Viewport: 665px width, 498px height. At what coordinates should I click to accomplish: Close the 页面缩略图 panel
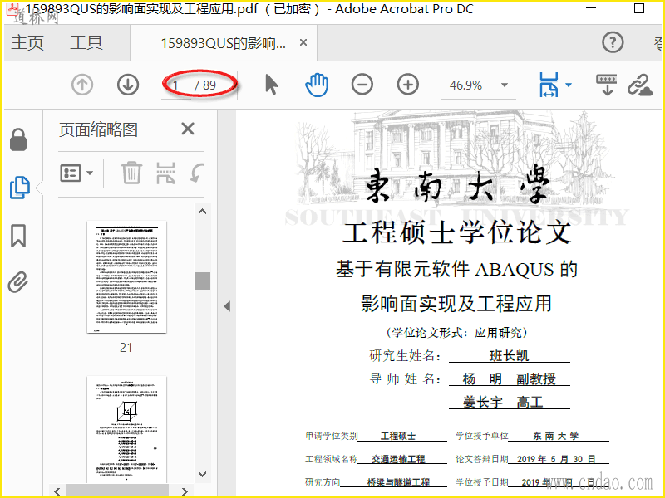click(188, 129)
